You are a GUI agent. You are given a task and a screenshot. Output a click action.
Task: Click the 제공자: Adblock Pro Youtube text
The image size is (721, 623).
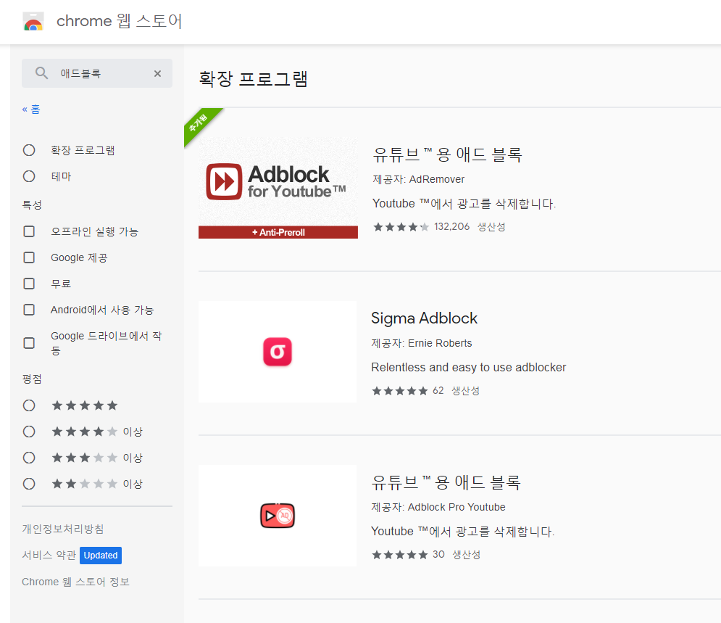[438, 507]
